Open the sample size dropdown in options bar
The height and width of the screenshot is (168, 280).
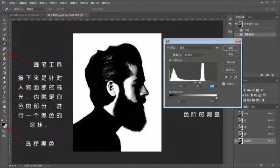tap(35, 9)
